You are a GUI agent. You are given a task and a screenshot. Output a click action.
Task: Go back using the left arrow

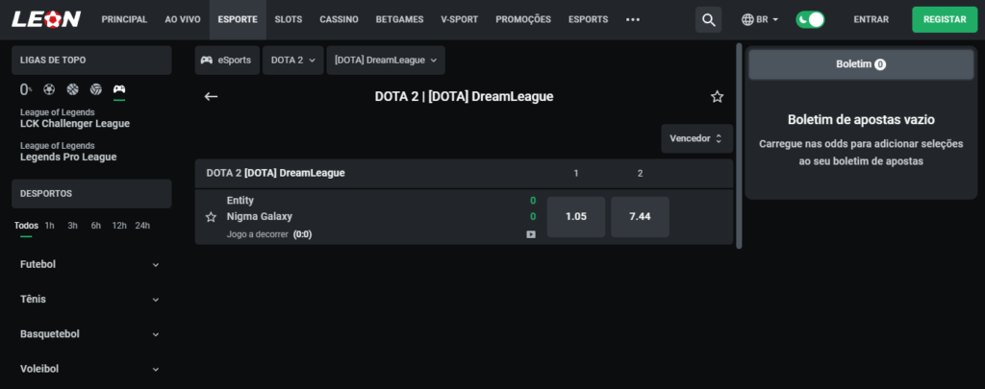(212, 96)
